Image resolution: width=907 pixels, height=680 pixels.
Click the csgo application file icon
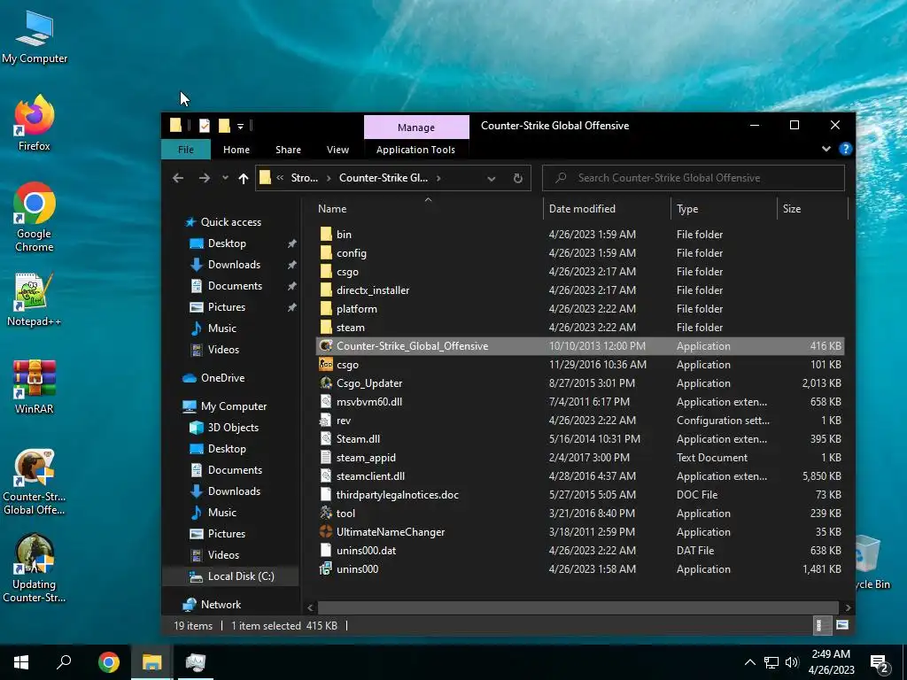point(326,364)
